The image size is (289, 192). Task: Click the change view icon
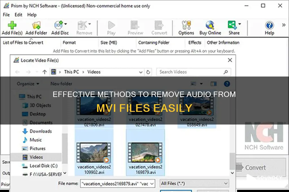point(193,84)
